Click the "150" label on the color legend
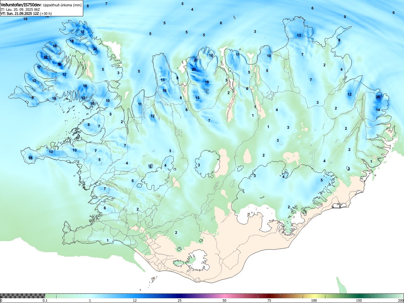 (359, 300)
